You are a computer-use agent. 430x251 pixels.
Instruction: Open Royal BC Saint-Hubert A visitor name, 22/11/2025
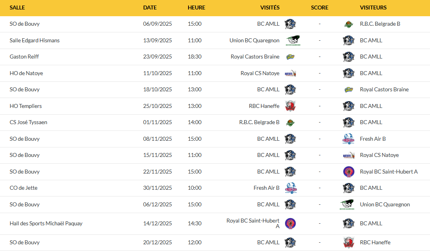tap(388, 172)
